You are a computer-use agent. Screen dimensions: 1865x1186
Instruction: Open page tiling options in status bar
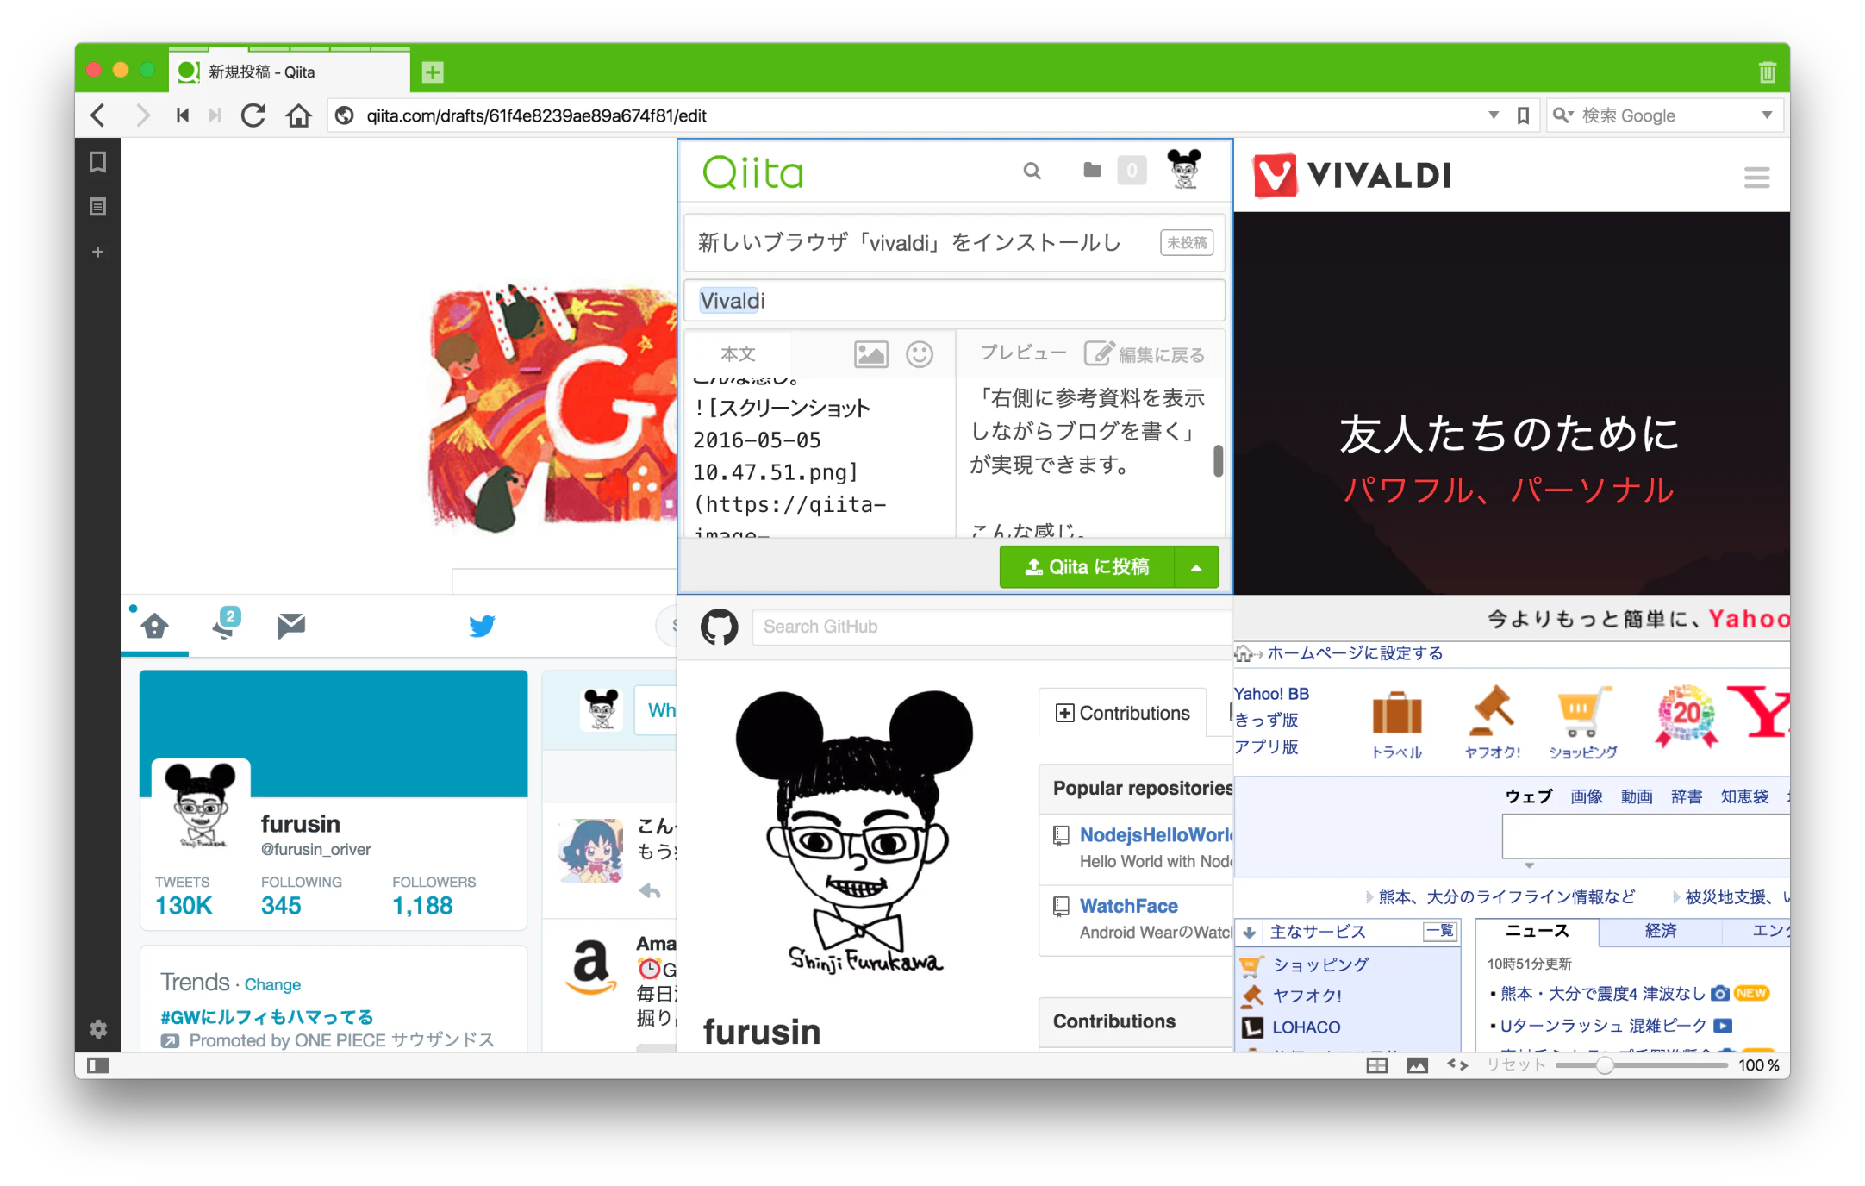click(x=1377, y=1065)
